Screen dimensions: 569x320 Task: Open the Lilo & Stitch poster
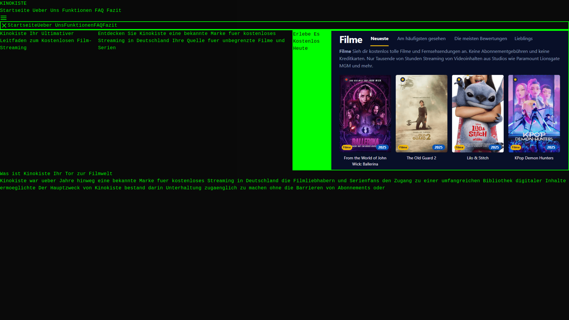[478, 114]
